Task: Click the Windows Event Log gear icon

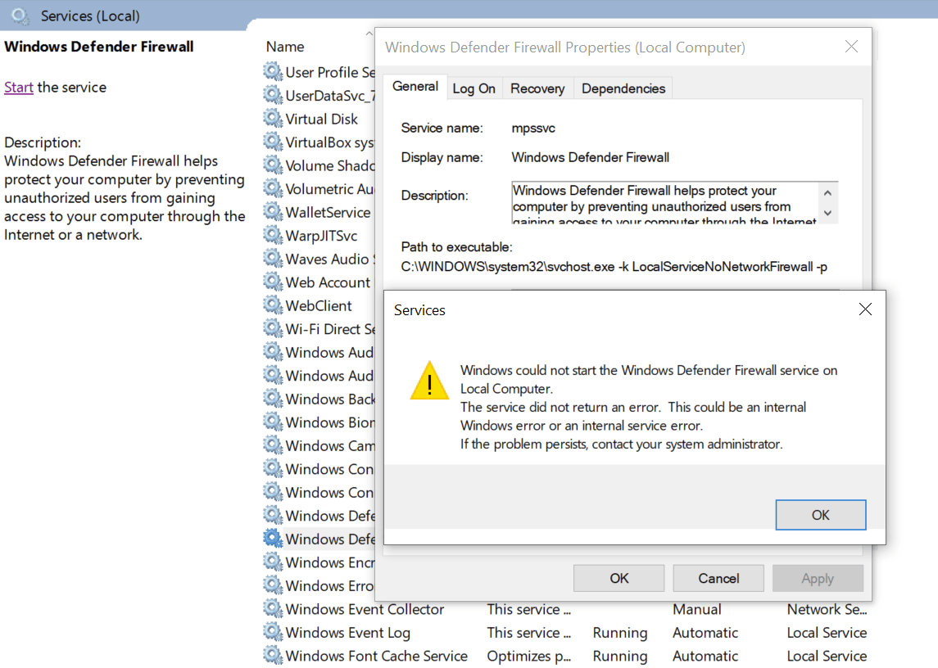Action: 273,631
